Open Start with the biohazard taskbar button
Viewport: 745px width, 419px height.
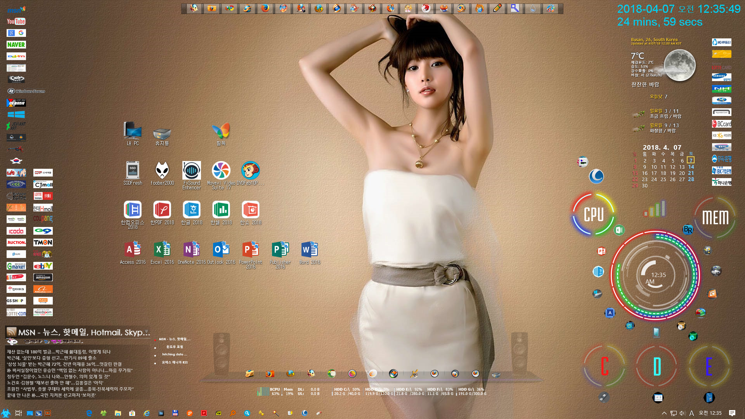pos(5,413)
